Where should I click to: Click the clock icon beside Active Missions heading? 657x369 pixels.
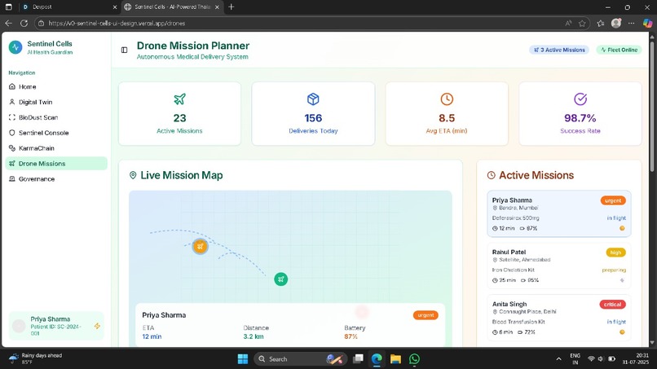[491, 175]
